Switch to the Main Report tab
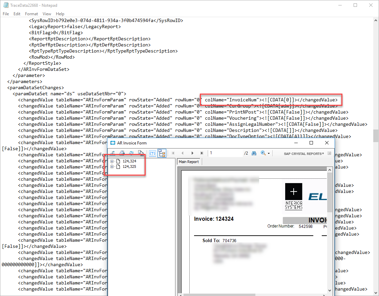Viewport: 379px width, 296px height. pyautogui.click(x=189, y=162)
